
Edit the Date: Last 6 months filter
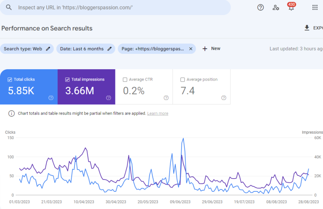85,49
